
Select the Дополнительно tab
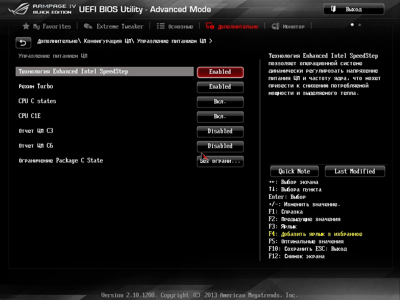click(x=238, y=27)
